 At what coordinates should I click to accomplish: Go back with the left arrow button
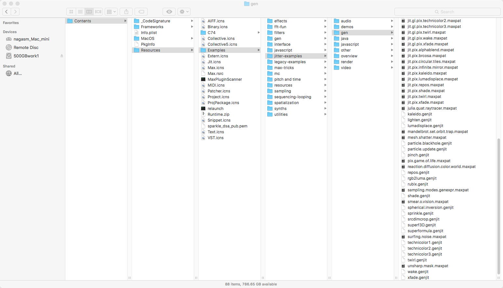click(x=7, y=12)
